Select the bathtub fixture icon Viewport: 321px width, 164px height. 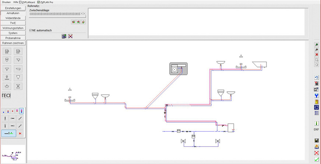point(19,69)
